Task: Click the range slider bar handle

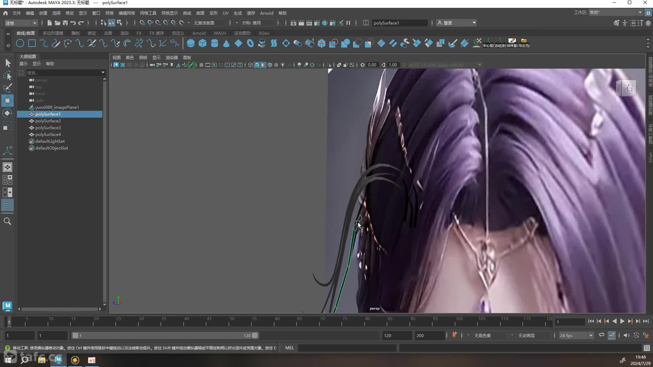Action: pyautogui.click(x=165, y=335)
